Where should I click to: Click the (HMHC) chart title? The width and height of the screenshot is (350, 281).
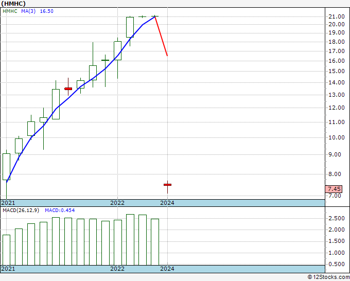pos(13,4)
